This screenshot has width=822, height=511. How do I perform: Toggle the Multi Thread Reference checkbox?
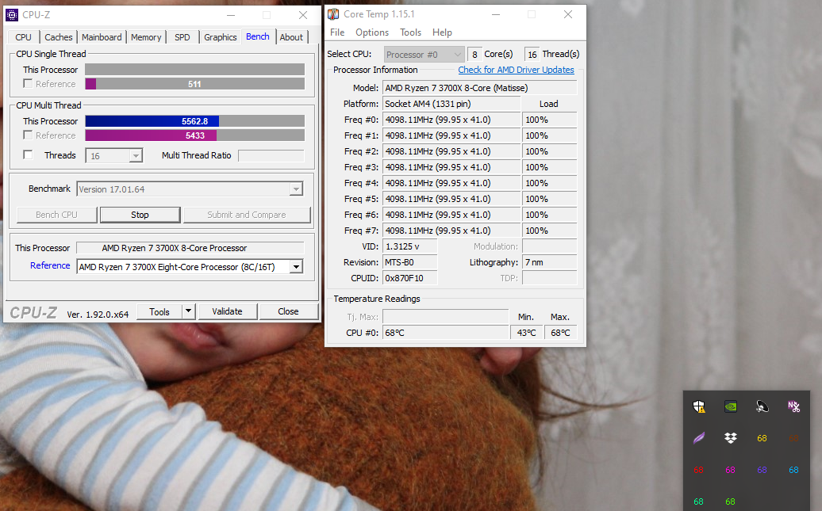coord(28,135)
